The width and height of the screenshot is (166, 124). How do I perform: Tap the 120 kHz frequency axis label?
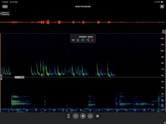click(162, 38)
